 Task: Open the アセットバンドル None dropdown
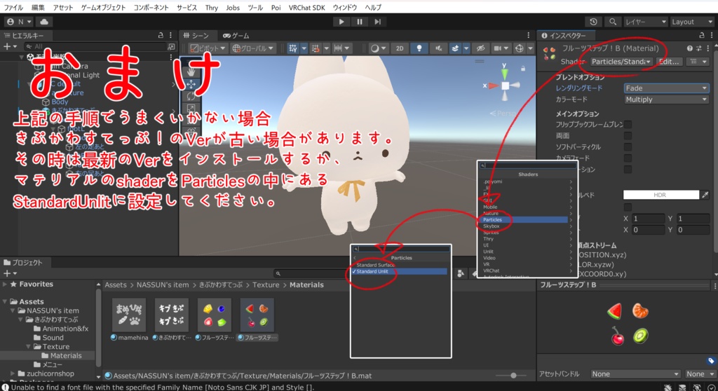(x=635, y=374)
